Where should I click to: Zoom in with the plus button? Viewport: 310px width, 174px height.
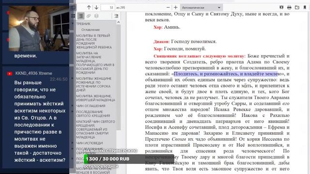(175, 8)
